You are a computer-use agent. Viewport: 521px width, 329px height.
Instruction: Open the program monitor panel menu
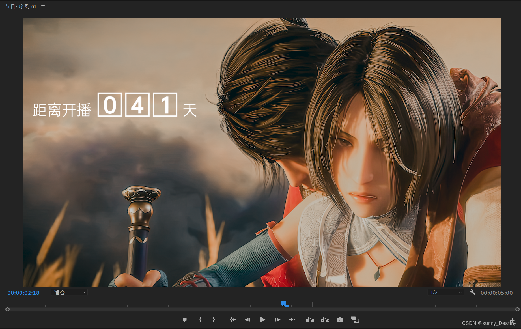(43, 7)
